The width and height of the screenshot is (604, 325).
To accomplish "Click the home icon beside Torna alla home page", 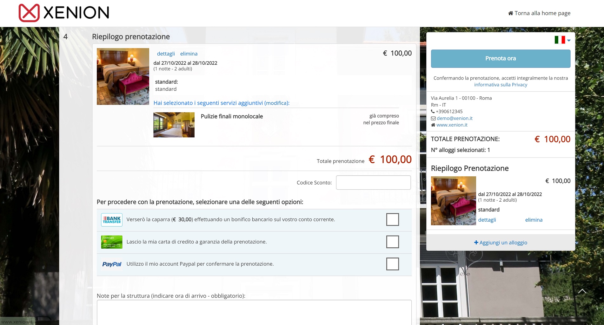I will coord(510,13).
